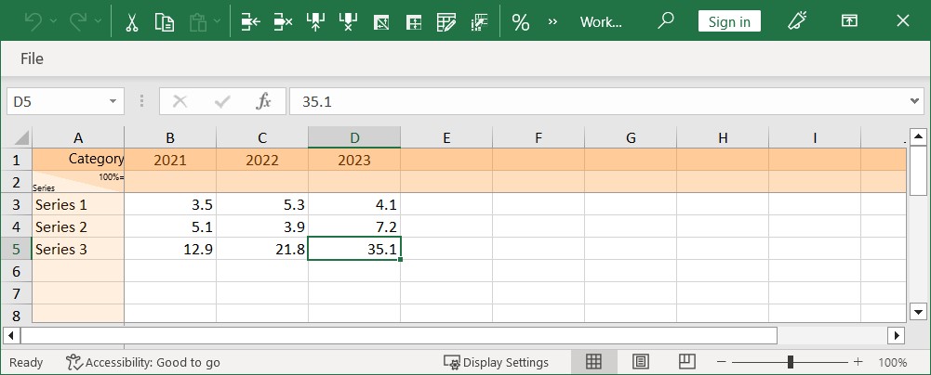Click the vertical scrollbar up arrow
This screenshot has height=375, width=931.
click(919, 137)
